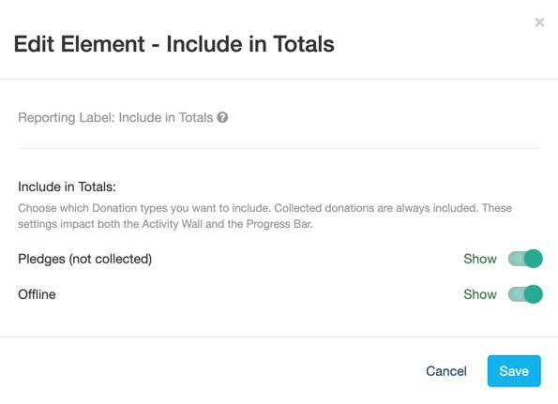Toggle off the Pledges (not collected) switch
The width and height of the screenshot is (558, 404).
[x=525, y=259]
